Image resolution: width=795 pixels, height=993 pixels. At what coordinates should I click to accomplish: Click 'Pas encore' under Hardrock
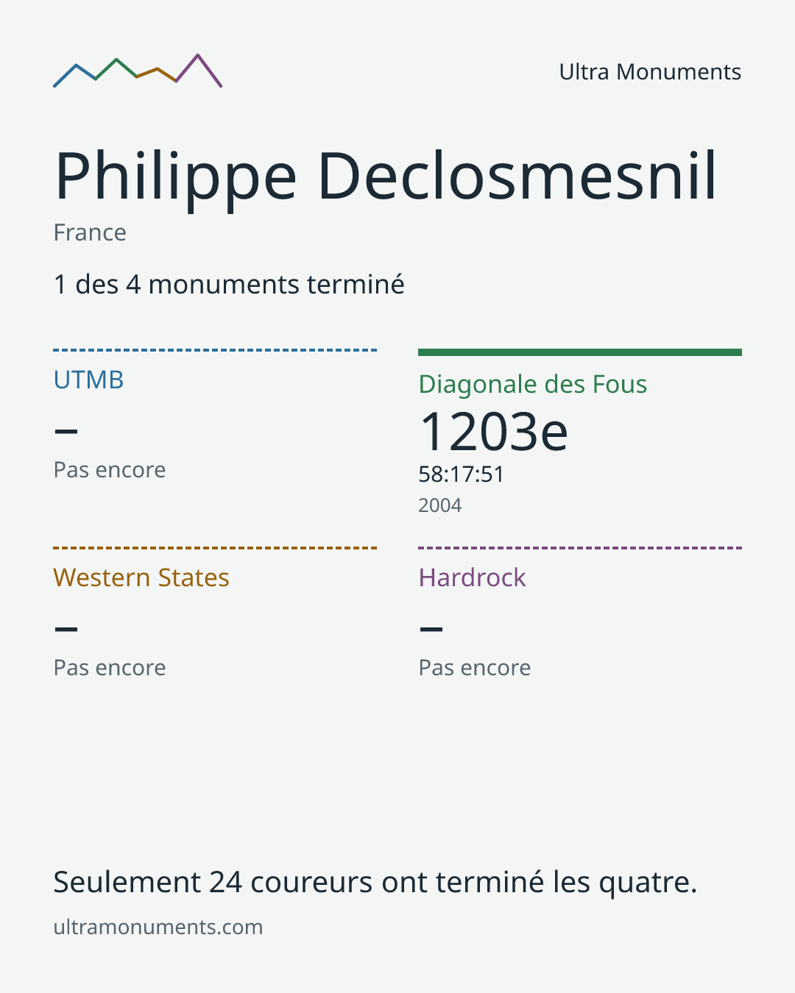coord(475,668)
